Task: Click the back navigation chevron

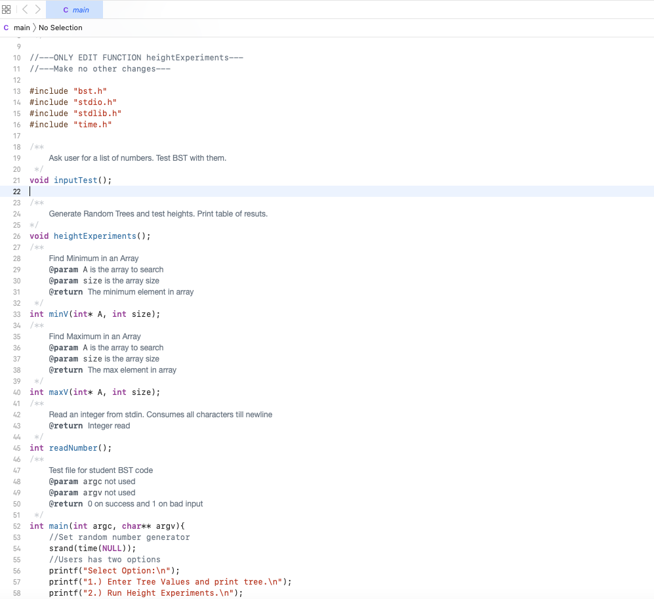Action: point(24,9)
